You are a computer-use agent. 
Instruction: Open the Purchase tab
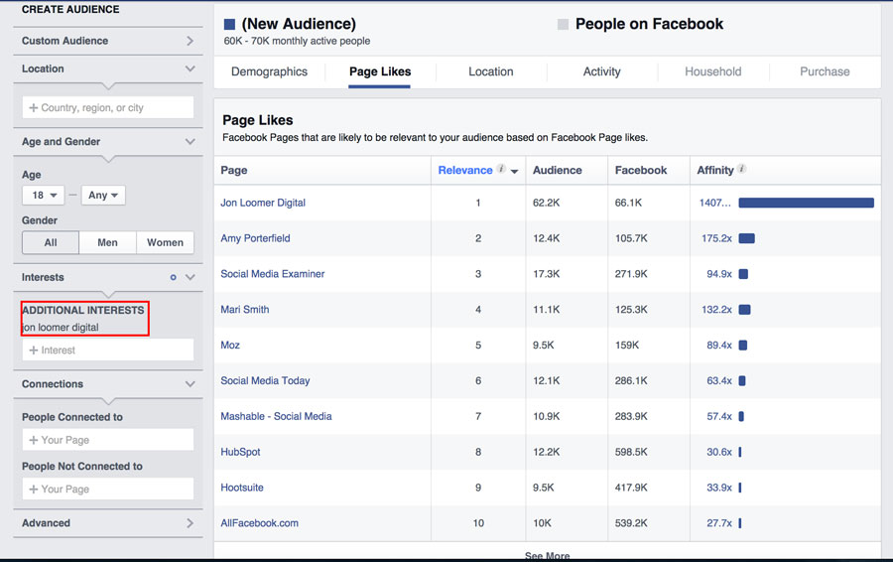825,71
